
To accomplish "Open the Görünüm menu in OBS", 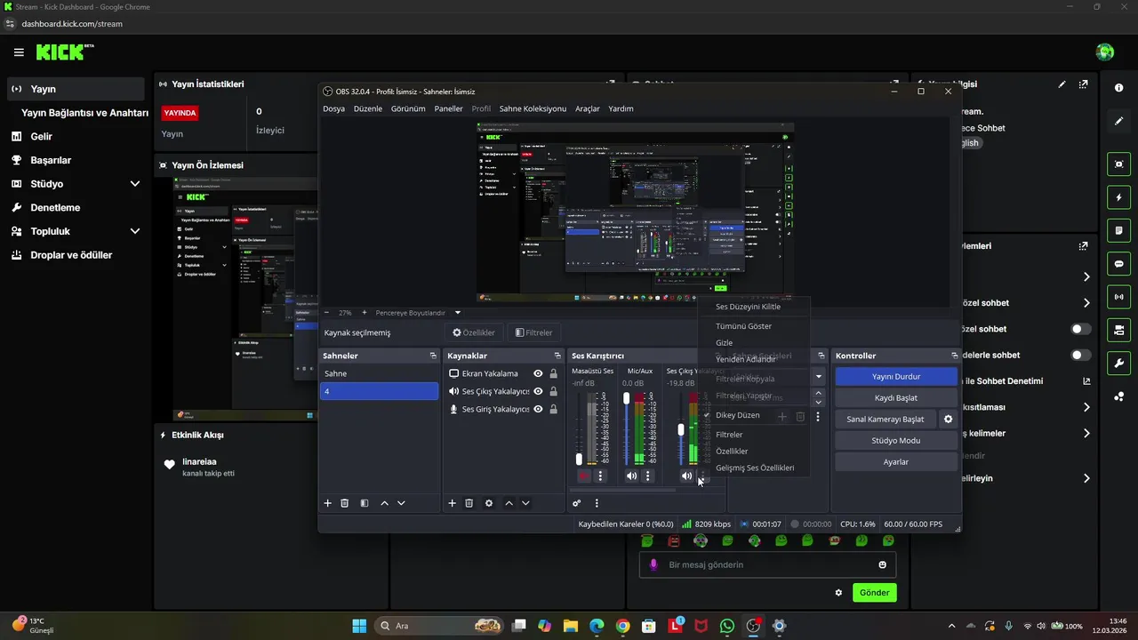I will tap(408, 108).
